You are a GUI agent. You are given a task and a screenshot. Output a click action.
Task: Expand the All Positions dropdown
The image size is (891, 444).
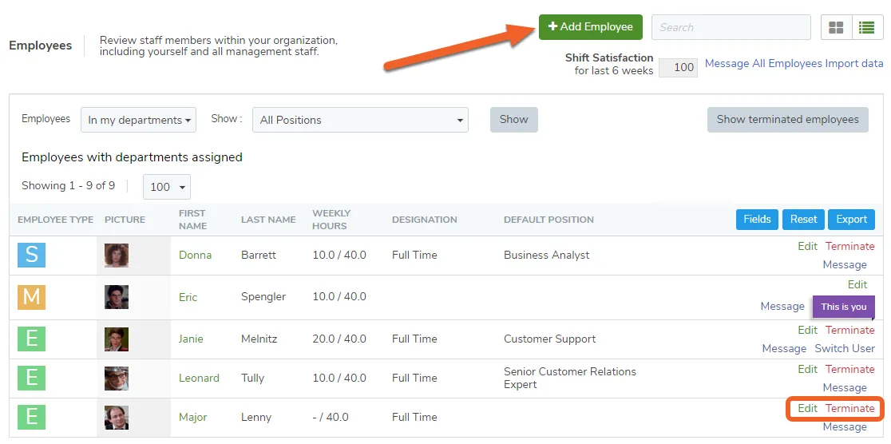tap(360, 120)
